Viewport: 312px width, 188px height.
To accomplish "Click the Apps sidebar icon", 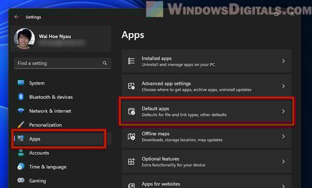I will coord(21,138).
